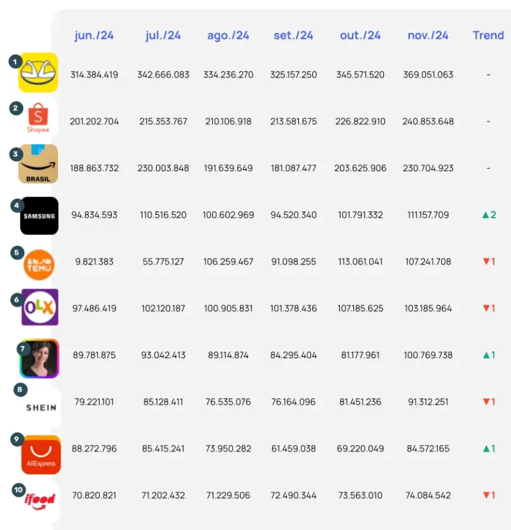The height and width of the screenshot is (530, 511).
Task: Click the rank 7 app thumbnail
Action: 40,358
